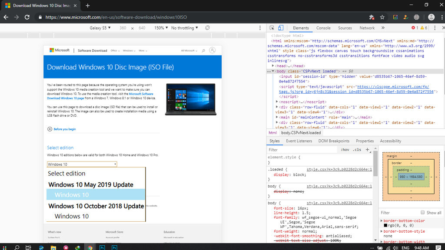Show more DevTools tabs with double chevron
The image size is (445, 250).
coord(383,28)
